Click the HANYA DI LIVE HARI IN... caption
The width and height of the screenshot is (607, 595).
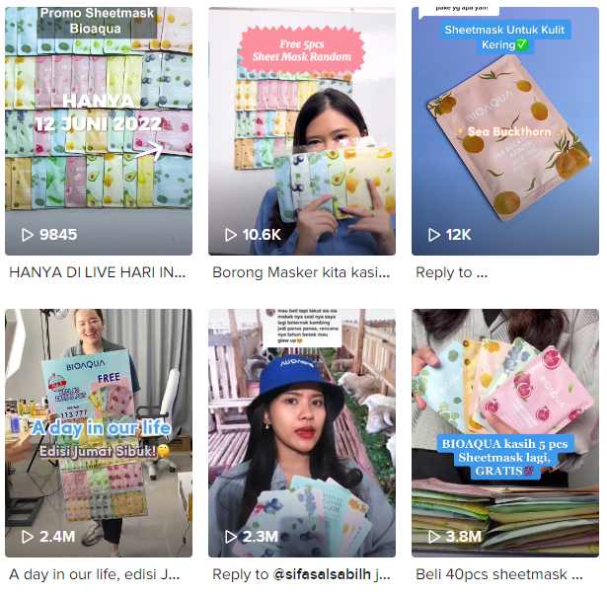pos(97,272)
